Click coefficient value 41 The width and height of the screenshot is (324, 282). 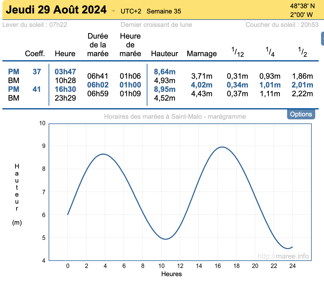click(36, 89)
